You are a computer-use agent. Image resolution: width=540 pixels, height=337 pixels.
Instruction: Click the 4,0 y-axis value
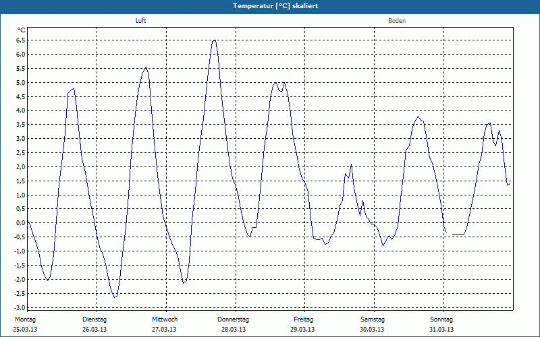click(x=21, y=111)
